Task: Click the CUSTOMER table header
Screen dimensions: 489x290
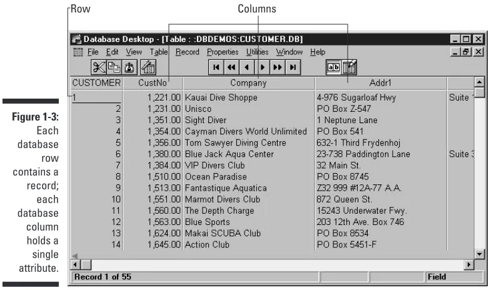Action: click(x=96, y=83)
